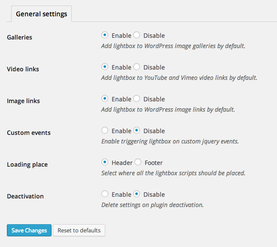Click the Galleries setting label
277x247 pixels.
click(20, 37)
